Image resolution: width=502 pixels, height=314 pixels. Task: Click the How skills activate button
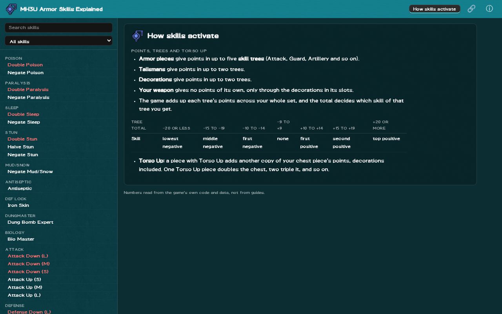[x=435, y=9]
